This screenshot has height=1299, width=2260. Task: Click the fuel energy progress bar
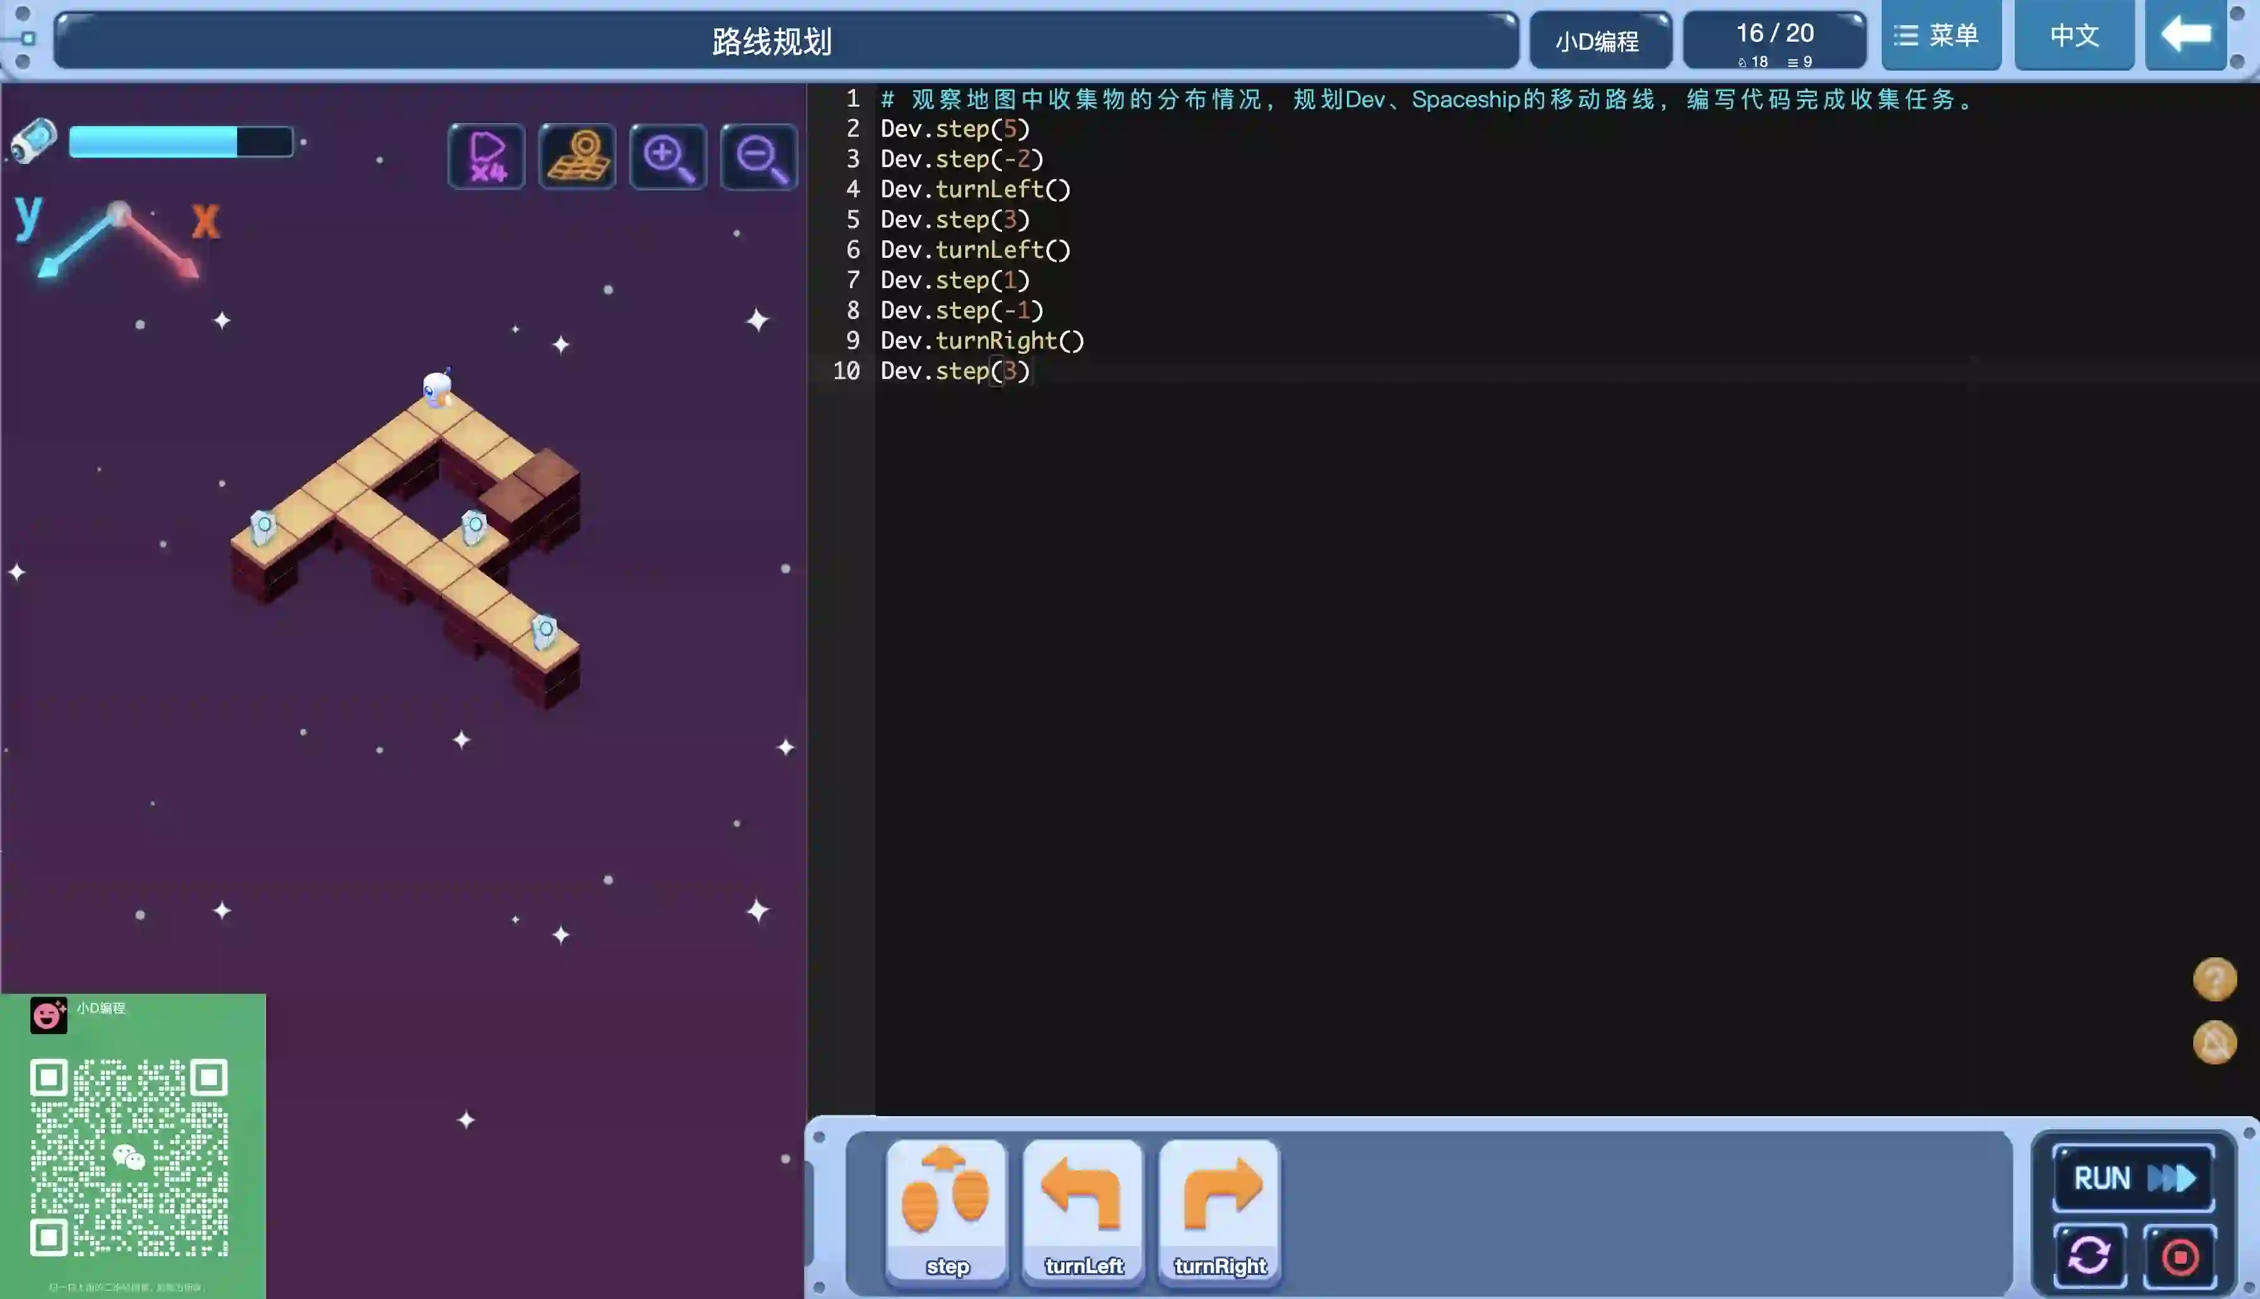click(x=180, y=142)
